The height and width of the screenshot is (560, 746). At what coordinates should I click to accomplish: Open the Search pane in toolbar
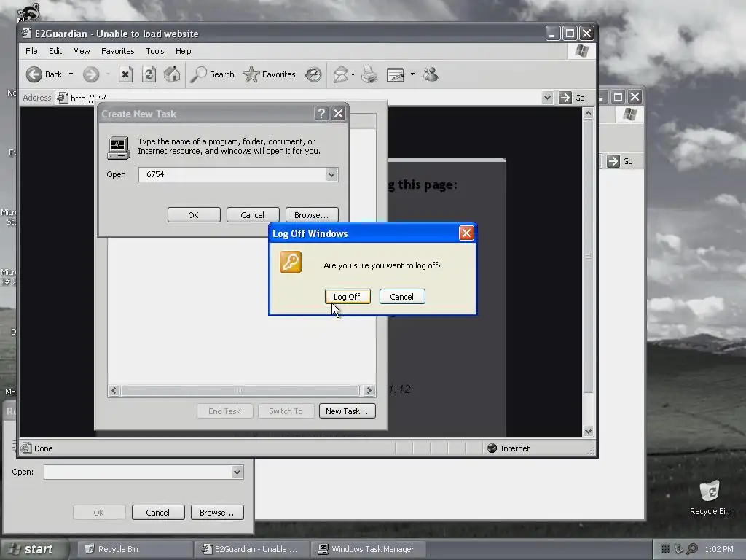click(212, 74)
